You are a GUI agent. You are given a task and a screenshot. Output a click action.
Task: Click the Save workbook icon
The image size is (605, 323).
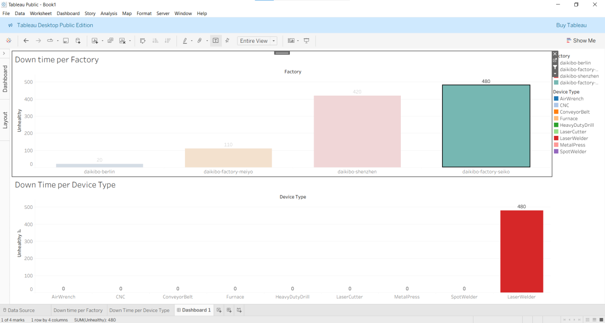(x=66, y=41)
